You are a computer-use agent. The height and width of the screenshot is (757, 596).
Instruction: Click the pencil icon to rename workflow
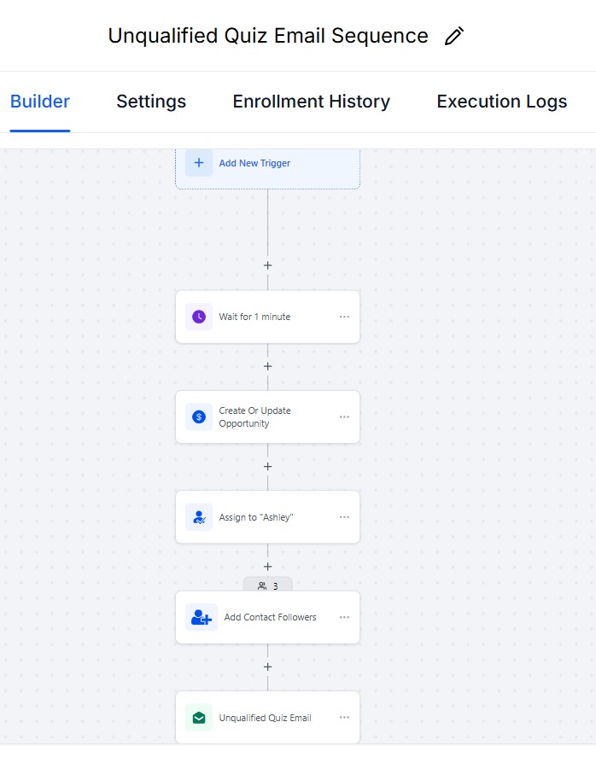[455, 36]
